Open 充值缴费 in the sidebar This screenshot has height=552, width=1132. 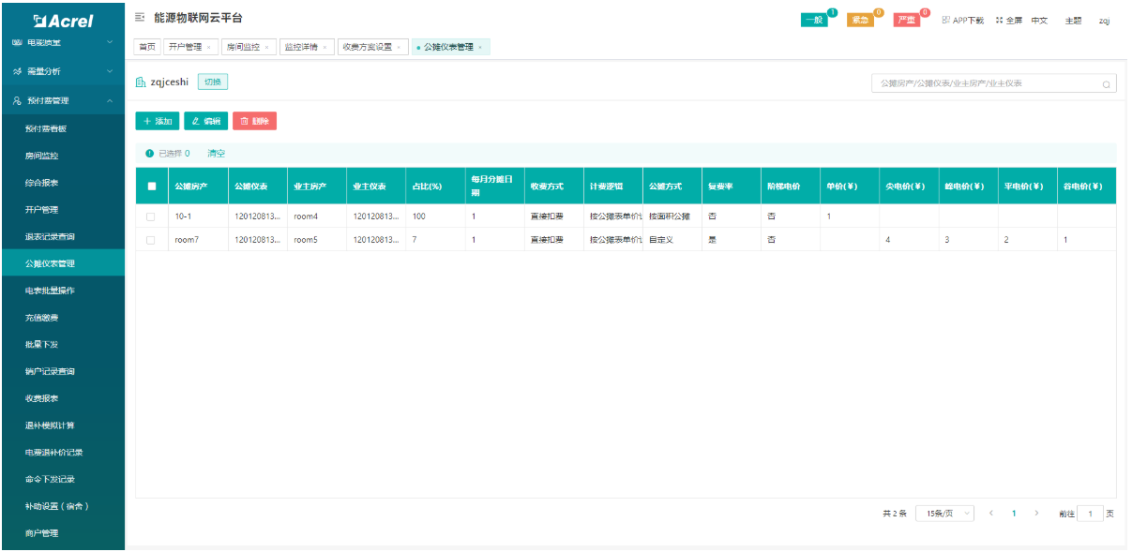42,318
